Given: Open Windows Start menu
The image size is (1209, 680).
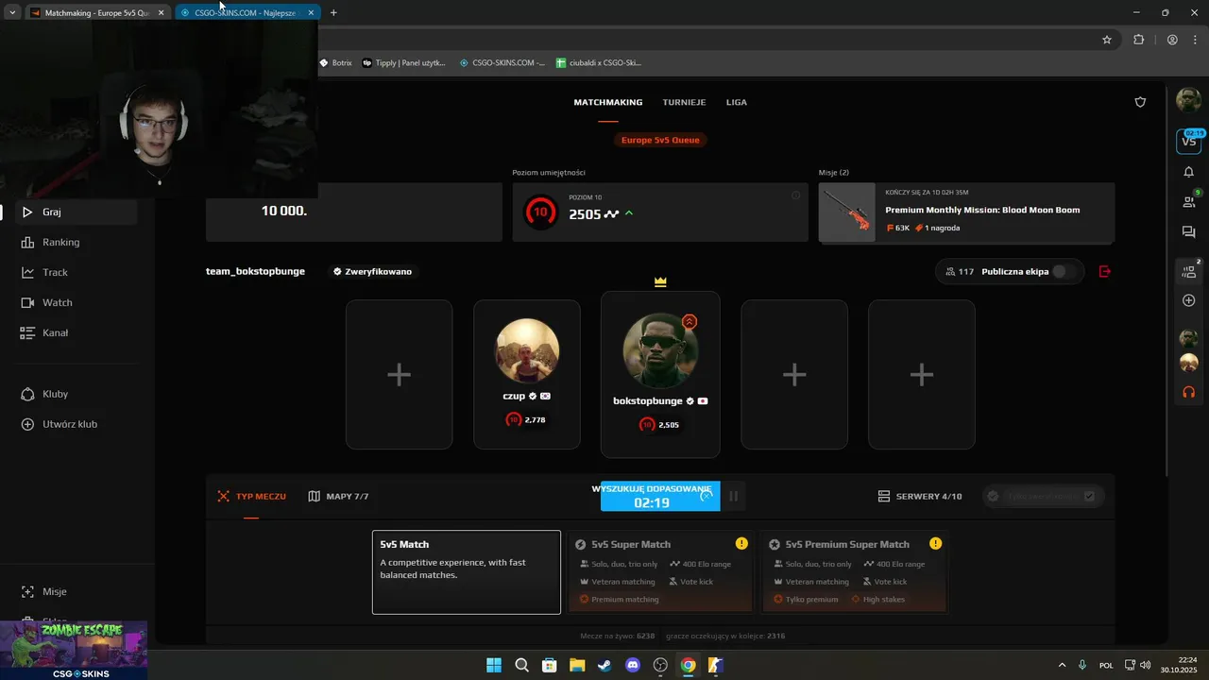Looking at the screenshot, I should pos(494,665).
